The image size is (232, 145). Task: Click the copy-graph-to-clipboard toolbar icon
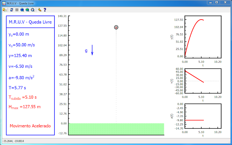pos(5,10)
